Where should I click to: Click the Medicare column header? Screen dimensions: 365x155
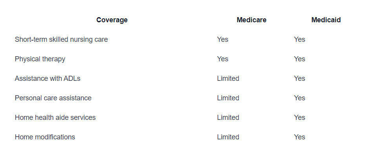[252, 20]
